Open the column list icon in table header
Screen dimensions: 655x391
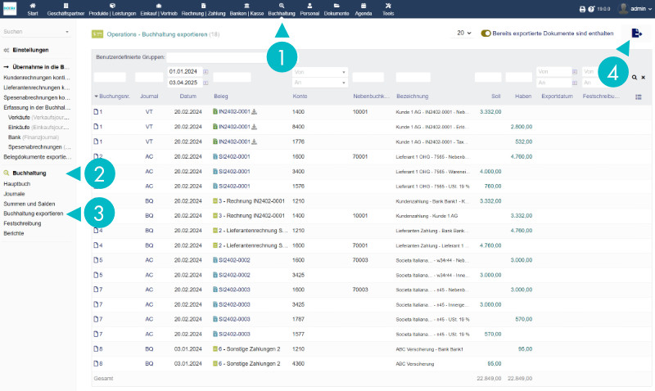tap(638, 97)
